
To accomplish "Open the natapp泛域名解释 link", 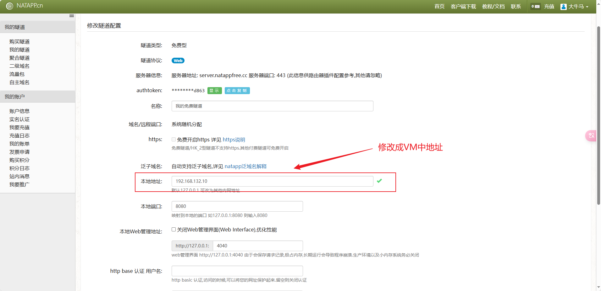I will tap(245, 167).
